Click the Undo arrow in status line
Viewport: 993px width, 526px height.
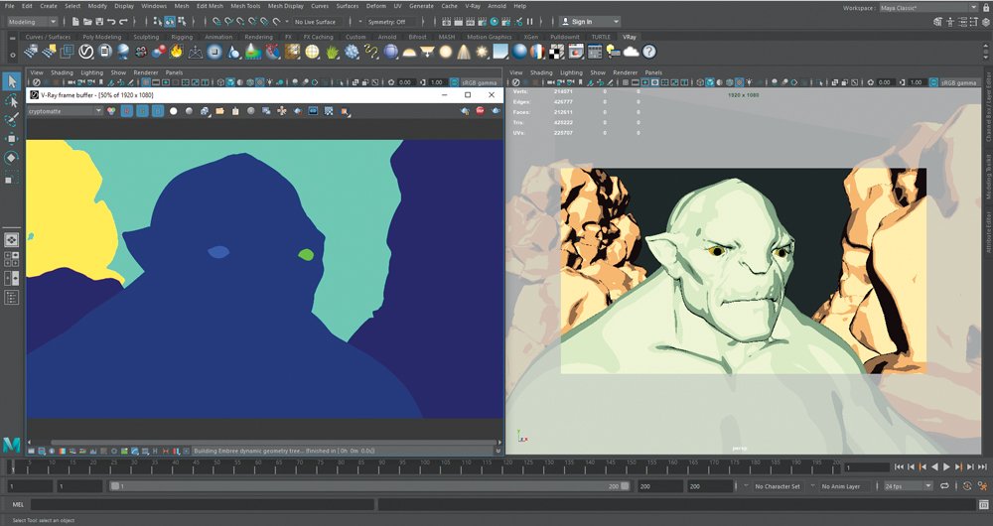point(111,22)
